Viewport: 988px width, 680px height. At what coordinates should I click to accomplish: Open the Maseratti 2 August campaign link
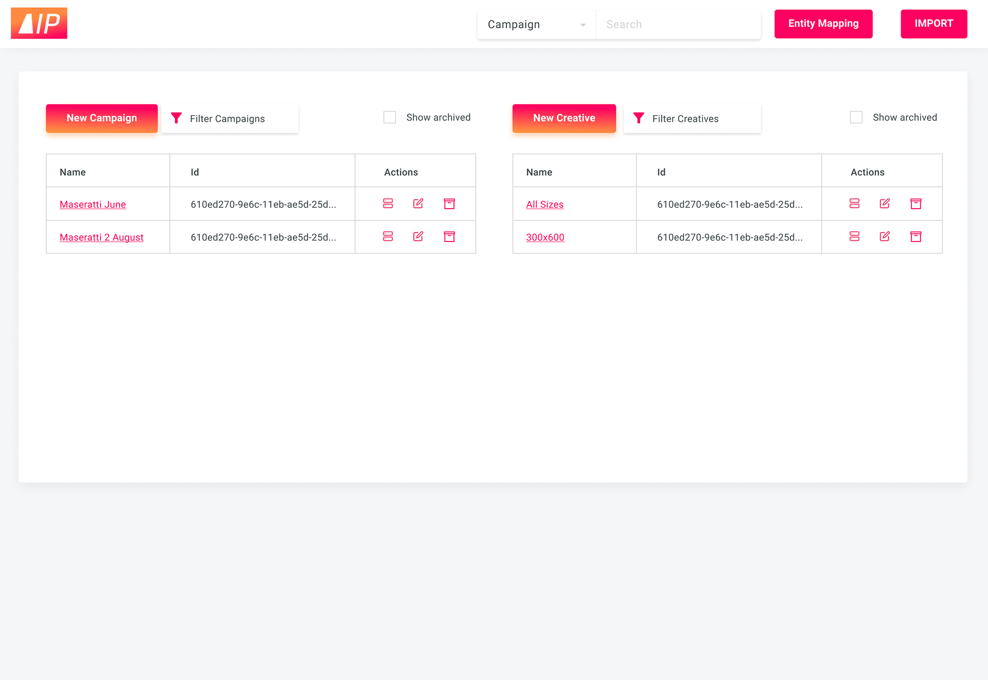(101, 237)
